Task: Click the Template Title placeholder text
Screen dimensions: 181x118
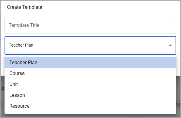Action: 24,25
